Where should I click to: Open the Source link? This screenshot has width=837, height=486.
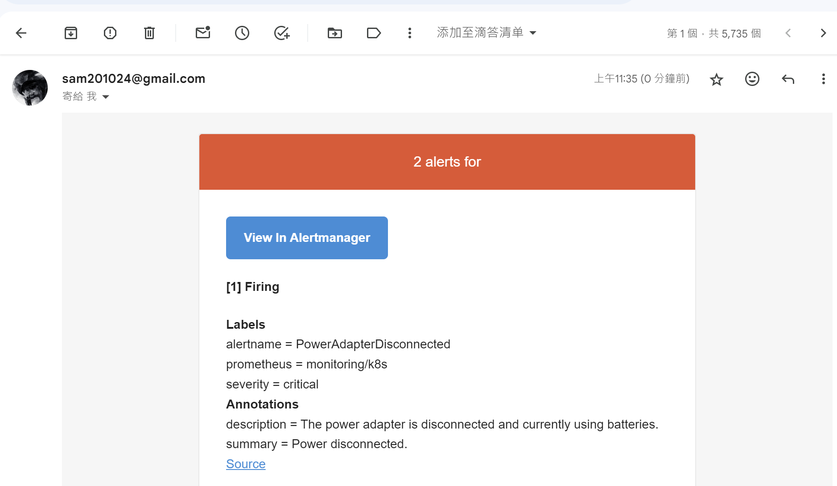(x=246, y=464)
